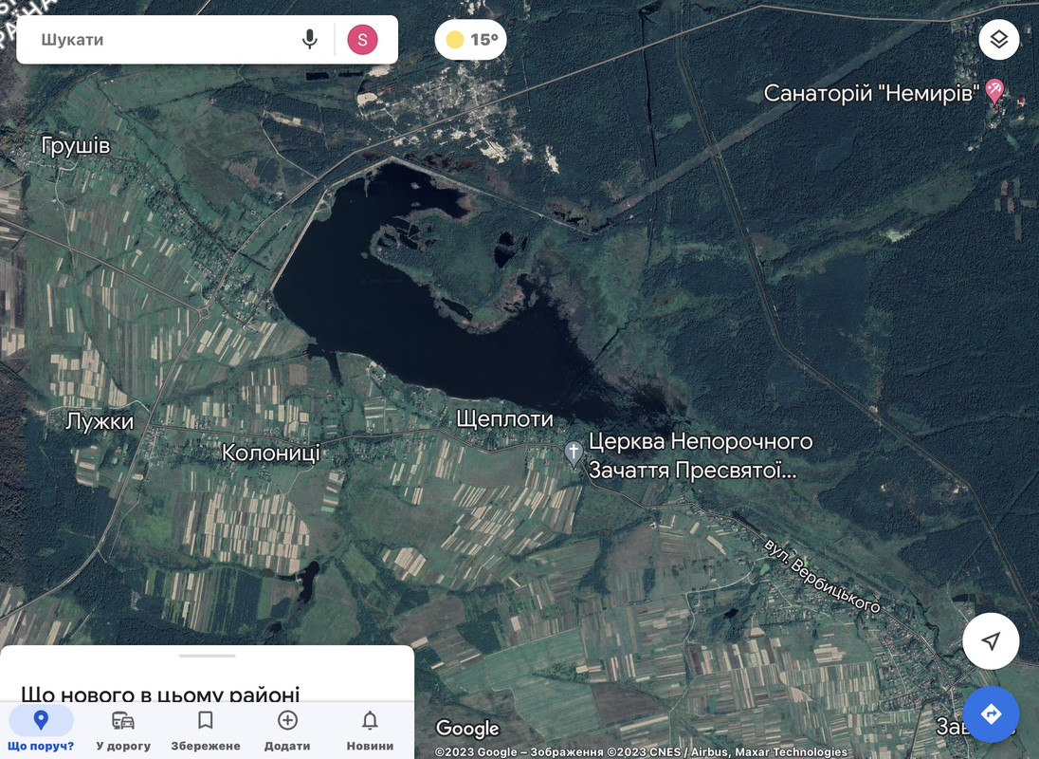Open the weather chip showing 15°

coord(470,40)
